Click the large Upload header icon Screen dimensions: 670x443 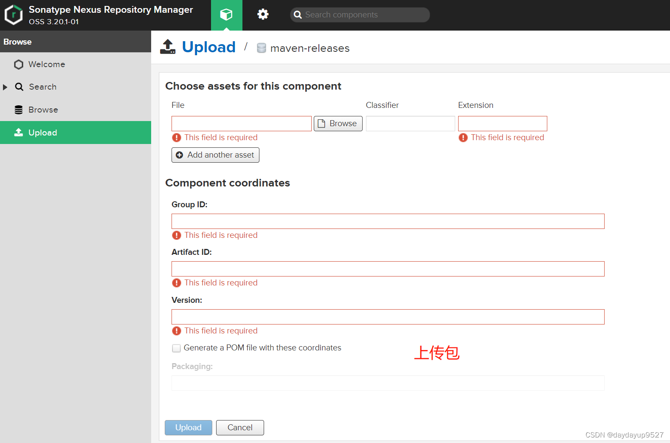pos(168,47)
